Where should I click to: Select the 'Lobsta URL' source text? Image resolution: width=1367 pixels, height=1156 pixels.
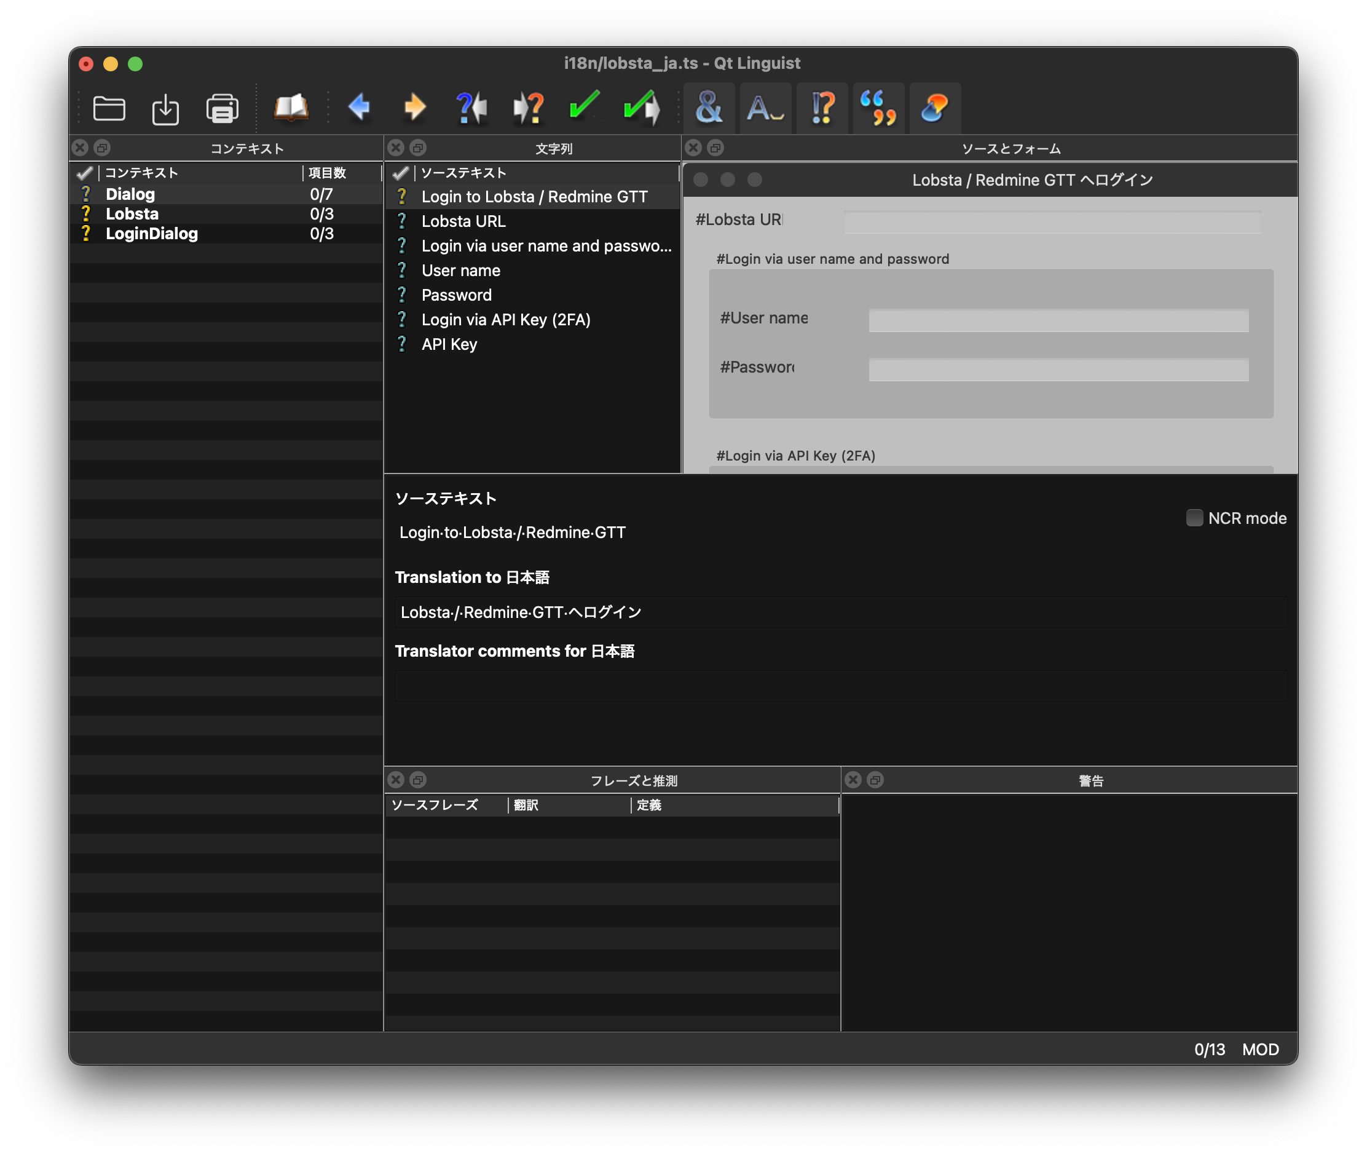pos(532,221)
